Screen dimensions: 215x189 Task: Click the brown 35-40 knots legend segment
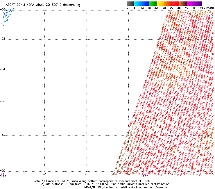coord(183,3)
